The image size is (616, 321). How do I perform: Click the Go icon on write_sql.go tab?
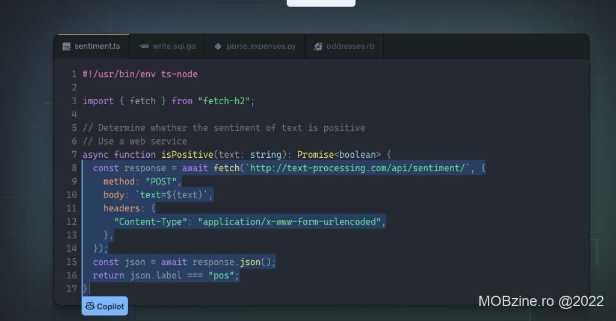pos(144,46)
